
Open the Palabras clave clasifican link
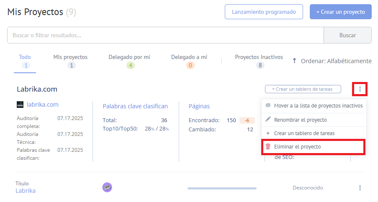tap(135, 106)
